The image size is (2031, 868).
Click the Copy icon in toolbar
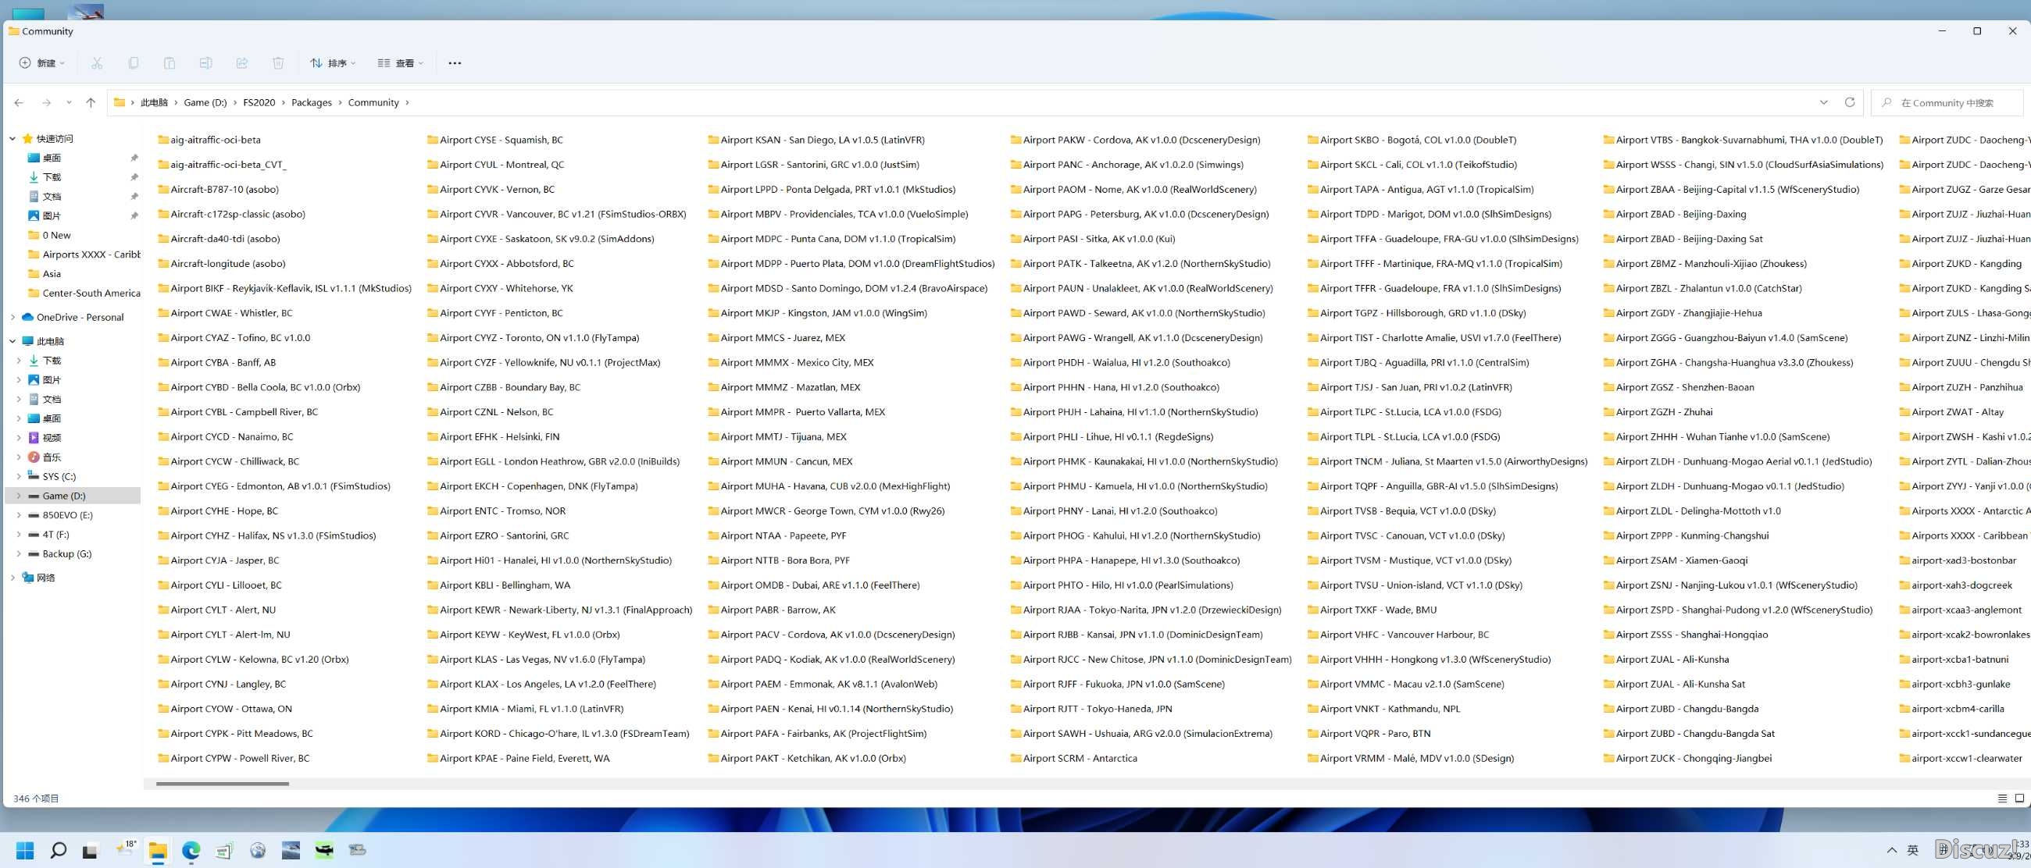[x=134, y=63]
